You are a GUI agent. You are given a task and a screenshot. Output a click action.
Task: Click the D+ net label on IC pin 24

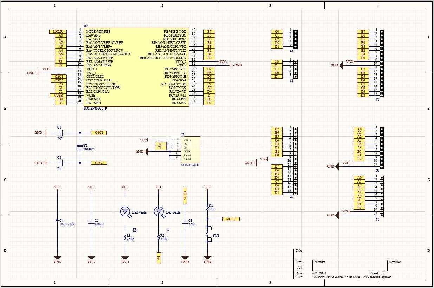209,92
